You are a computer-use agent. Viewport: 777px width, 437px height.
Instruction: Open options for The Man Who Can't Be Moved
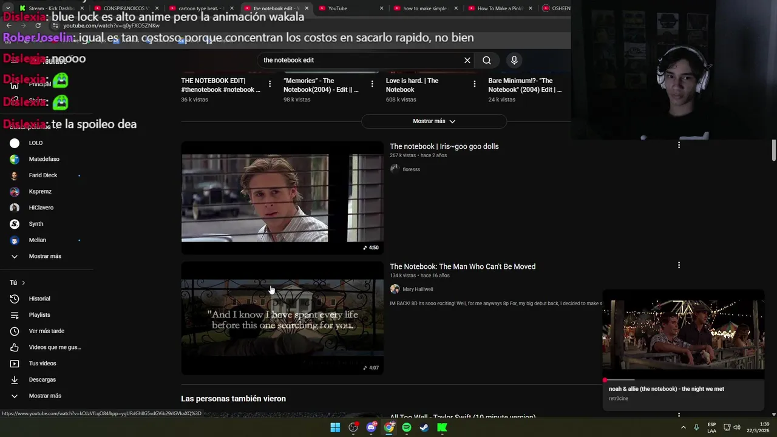(679, 265)
